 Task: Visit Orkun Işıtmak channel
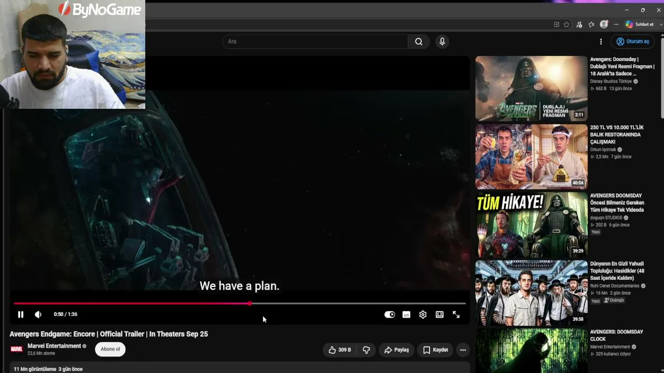click(x=603, y=150)
